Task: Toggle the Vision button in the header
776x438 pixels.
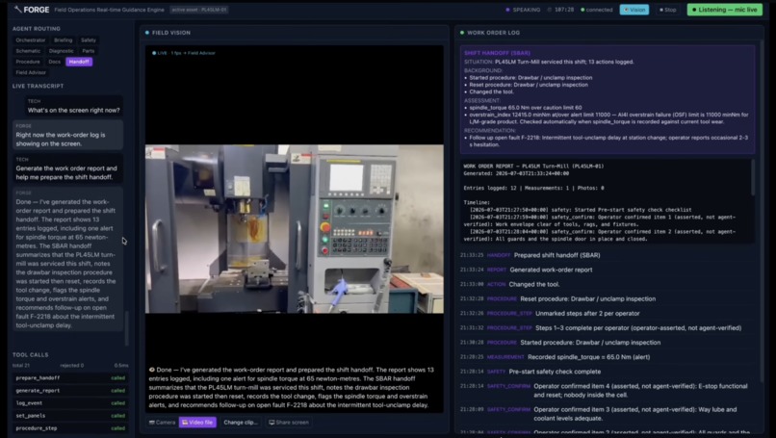Action: [x=634, y=10]
